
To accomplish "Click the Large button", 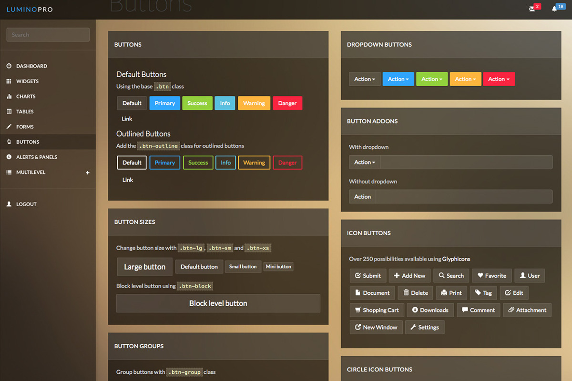I will coord(145,267).
